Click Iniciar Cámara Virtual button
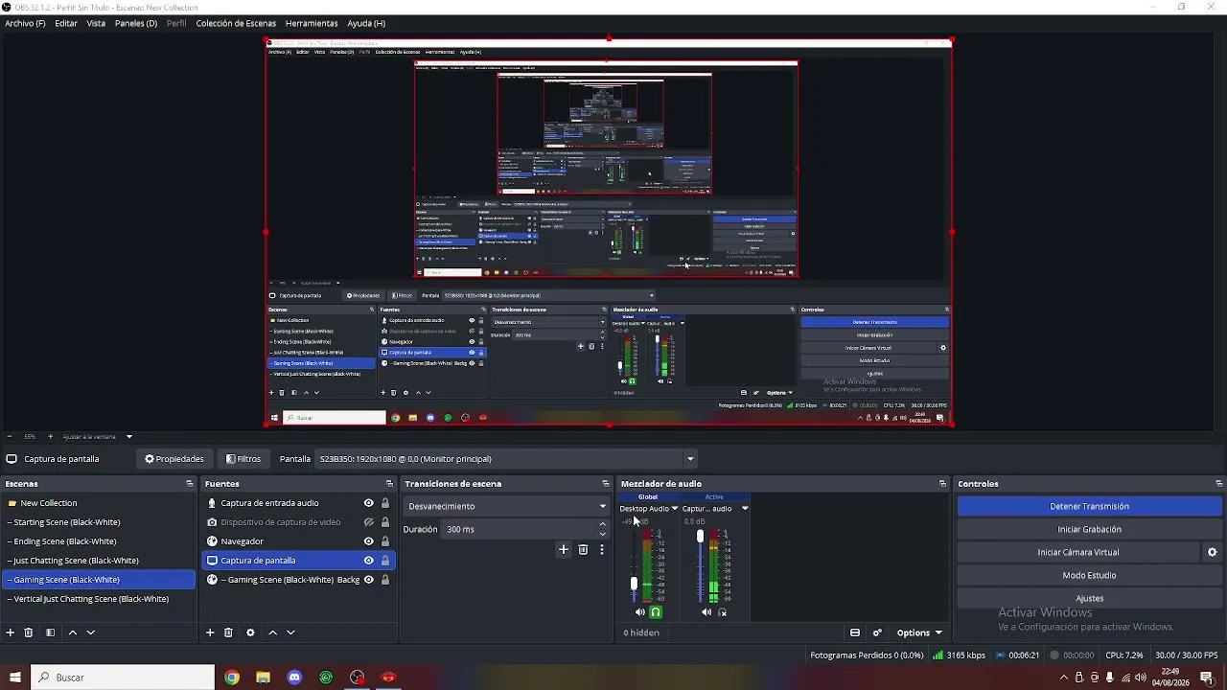This screenshot has width=1227, height=690. click(1077, 552)
